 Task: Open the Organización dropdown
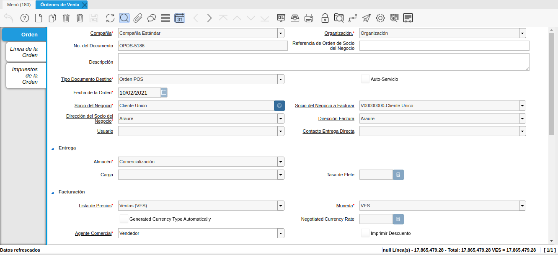click(522, 33)
